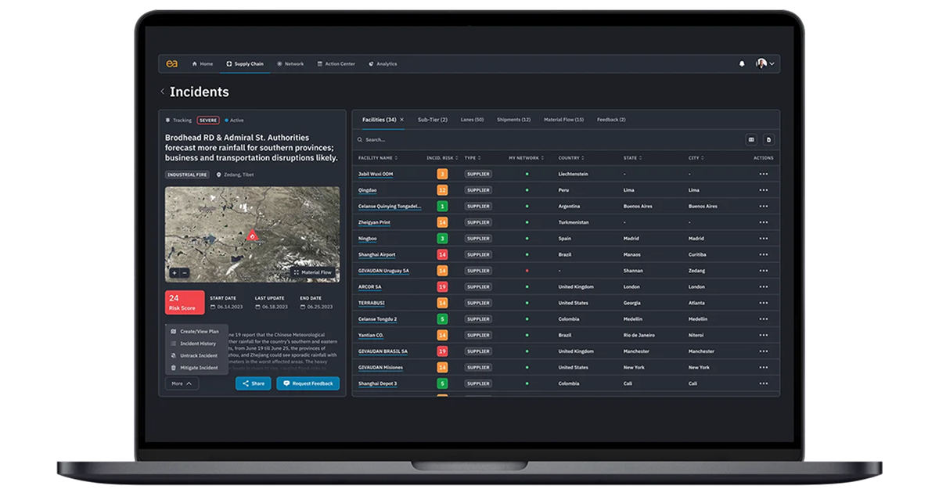This screenshot has height=493, width=939.
Task: Sort by My Network column
Action: [526, 158]
